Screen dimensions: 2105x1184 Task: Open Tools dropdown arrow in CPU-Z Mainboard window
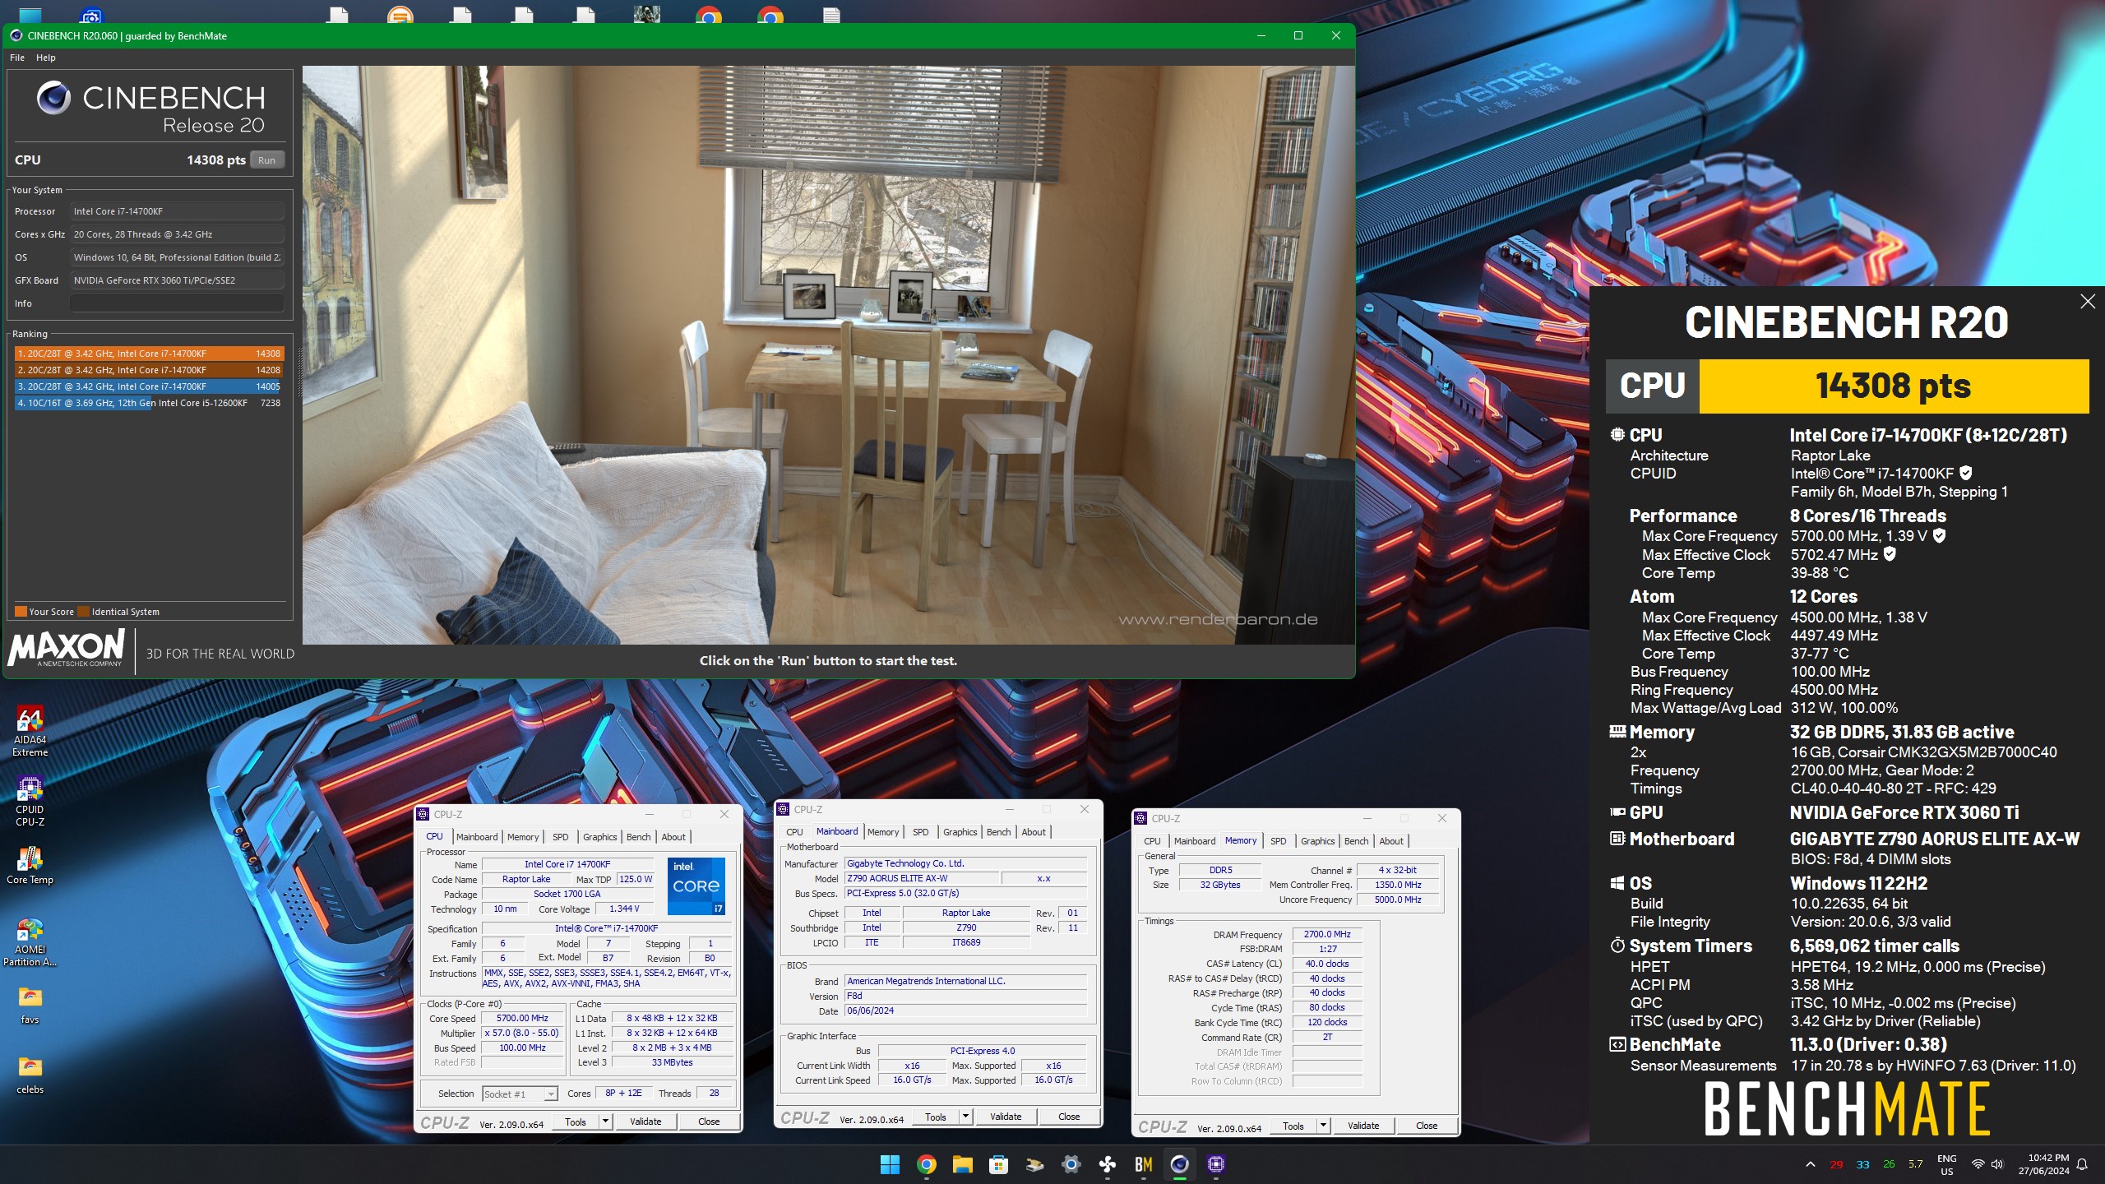(965, 1117)
